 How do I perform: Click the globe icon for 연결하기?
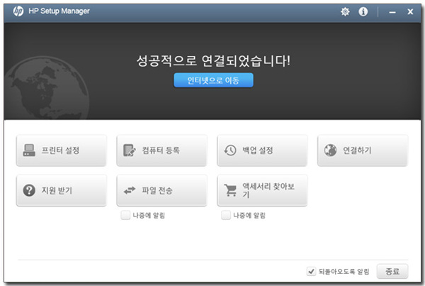click(x=330, y=150)
